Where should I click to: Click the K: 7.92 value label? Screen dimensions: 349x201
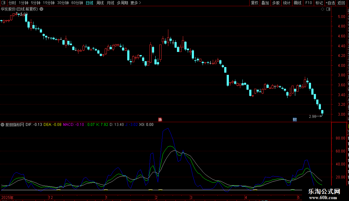(x=102, y=125)
